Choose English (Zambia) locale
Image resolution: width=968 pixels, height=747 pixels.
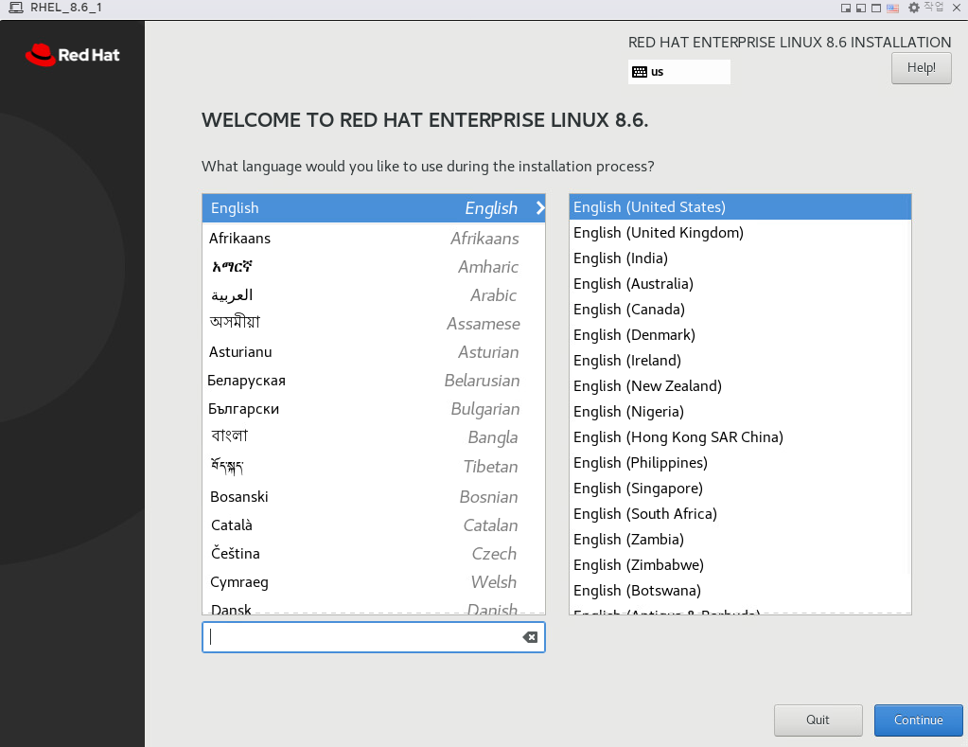(x=740, y=540)
